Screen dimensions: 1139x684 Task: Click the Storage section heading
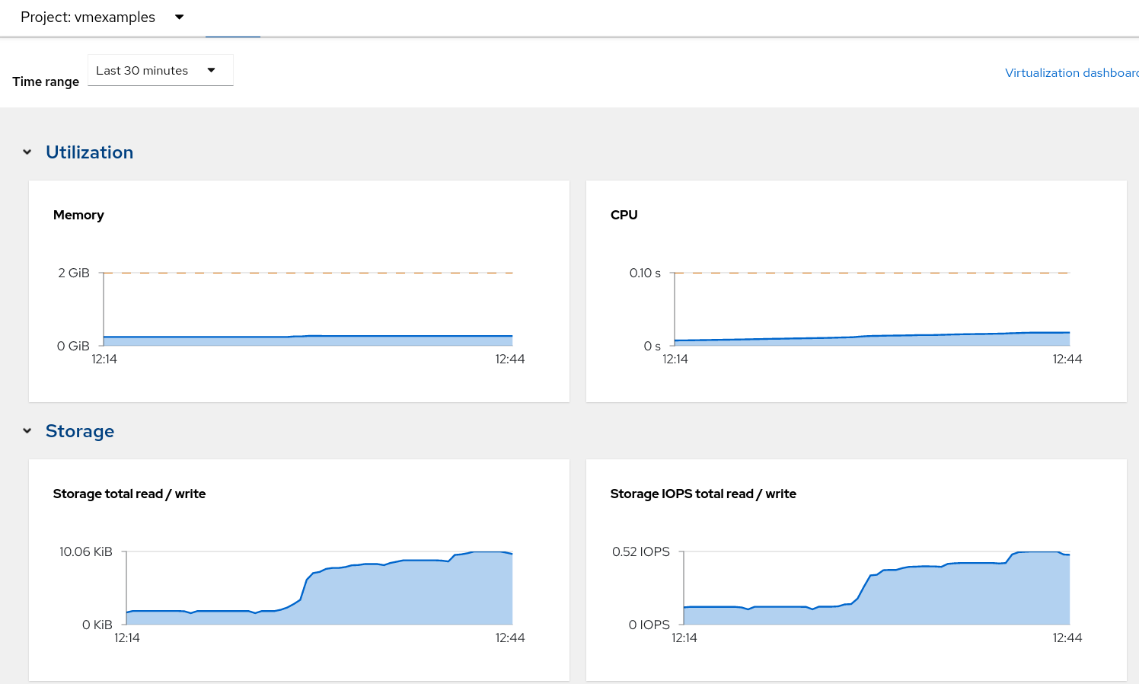(80, 430)
